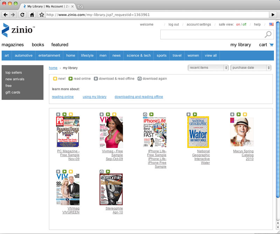Open account settings

click(199, 24)
